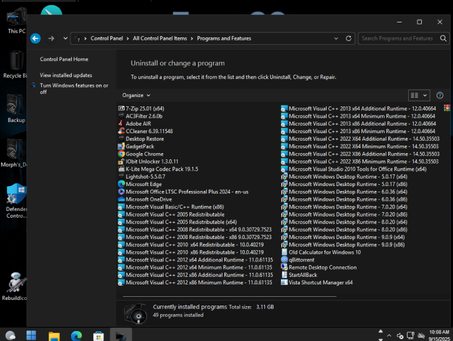The width and height of the screenshot is (453, 341).
Task: Select Lightshot-5.5.0.7 entry
Action: tap(141, 177)
